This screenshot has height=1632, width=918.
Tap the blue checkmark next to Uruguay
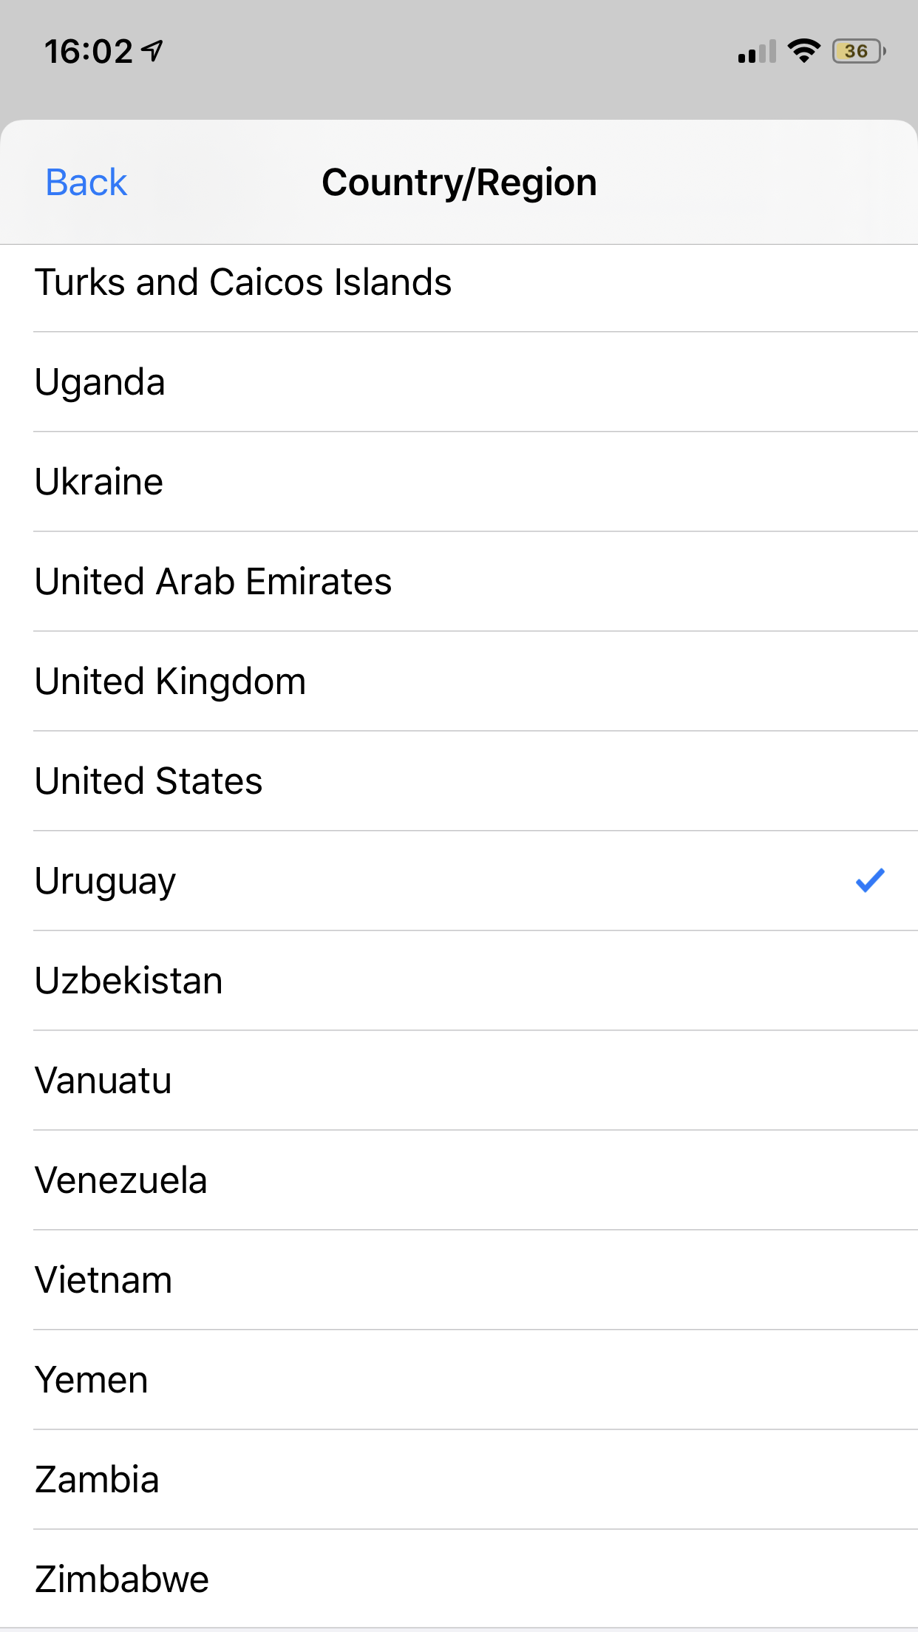pyautogui.click(x=869, y=880)
